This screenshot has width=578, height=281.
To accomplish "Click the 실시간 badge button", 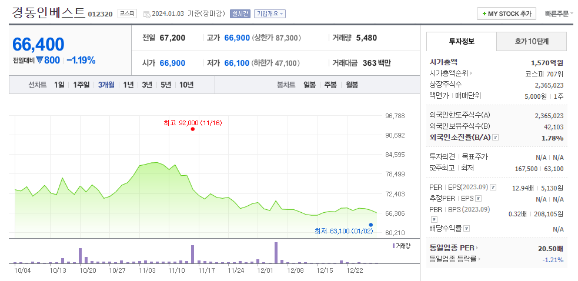I will click(x=240, y=14).
